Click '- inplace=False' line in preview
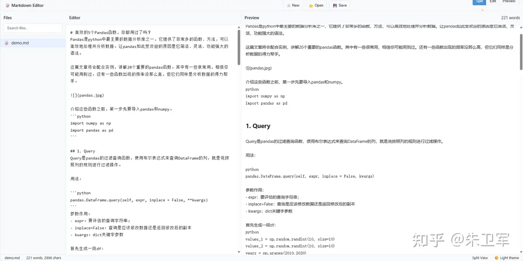The width and height of the screenshot is (523, 261). tap(300, 204)
